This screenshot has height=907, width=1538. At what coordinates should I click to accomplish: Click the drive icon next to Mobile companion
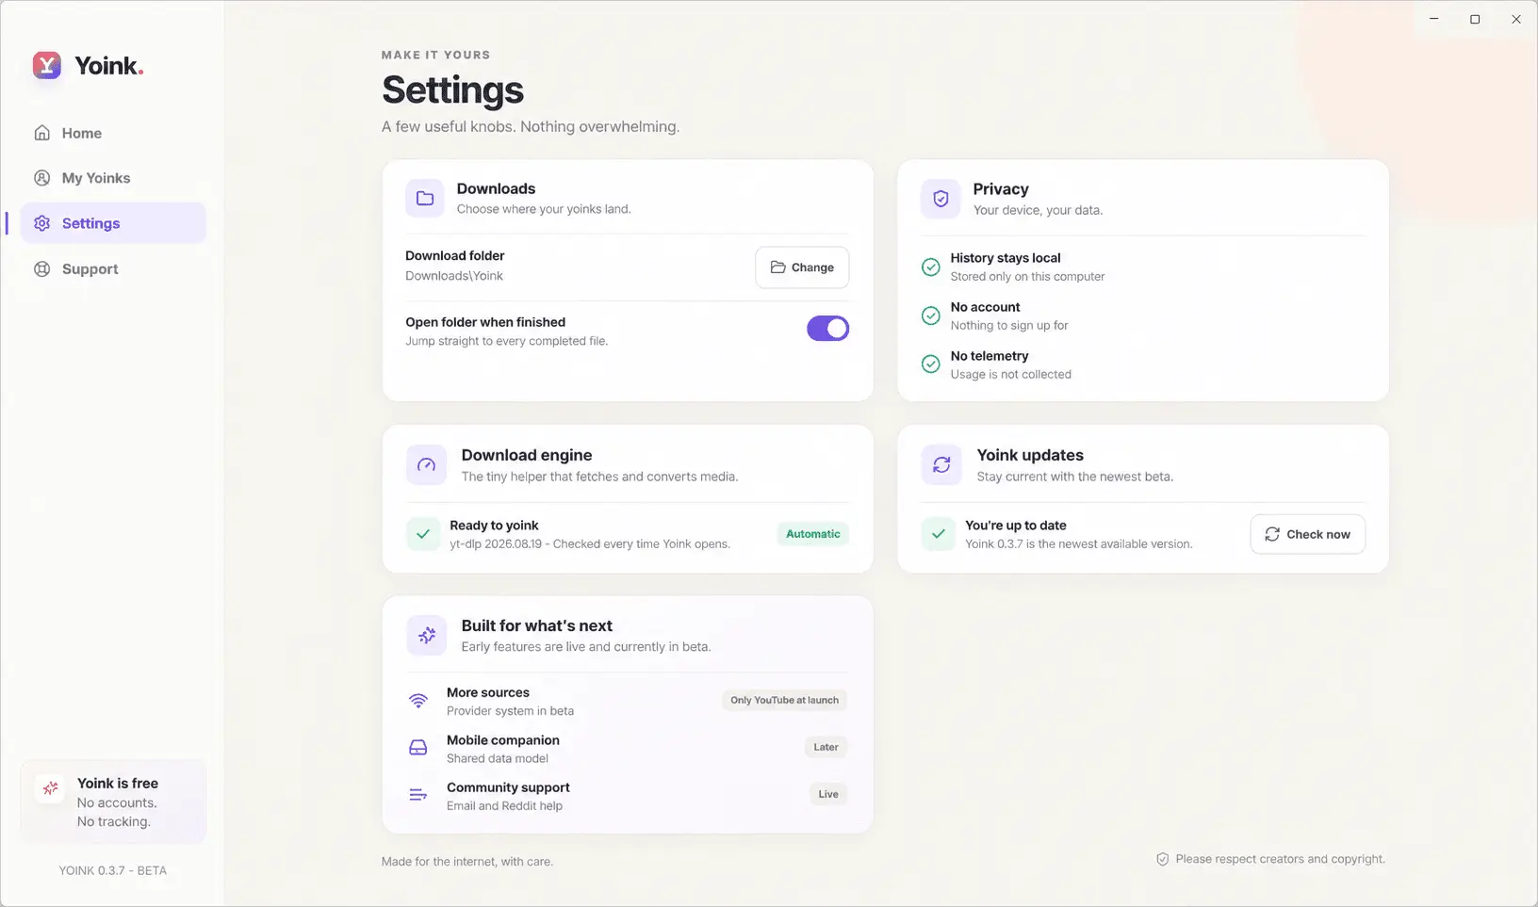(x=417, y=748)
